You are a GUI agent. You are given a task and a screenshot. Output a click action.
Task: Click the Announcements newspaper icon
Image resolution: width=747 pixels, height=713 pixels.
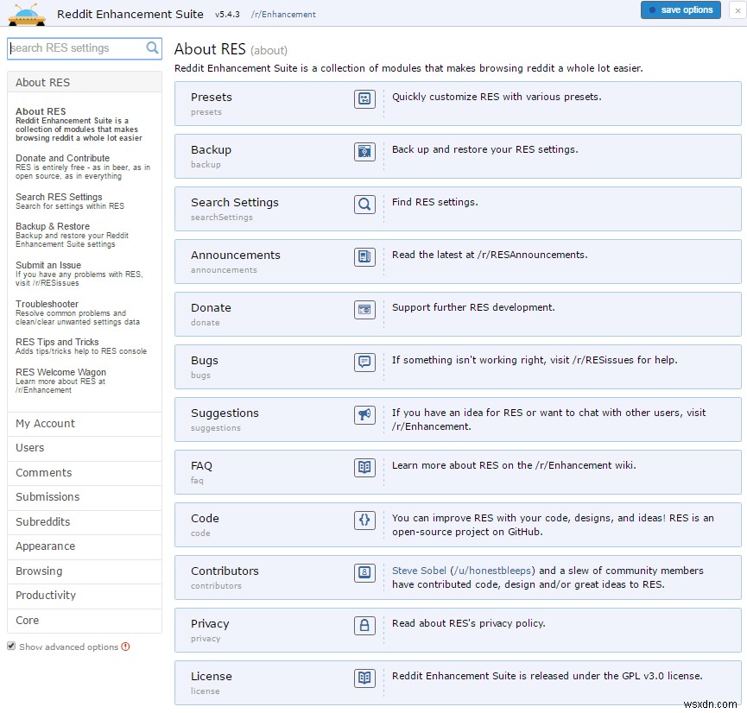click(x=364, y=257)
